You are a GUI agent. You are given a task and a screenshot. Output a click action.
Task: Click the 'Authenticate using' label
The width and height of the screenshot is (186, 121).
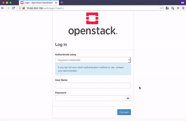[65, 54]
